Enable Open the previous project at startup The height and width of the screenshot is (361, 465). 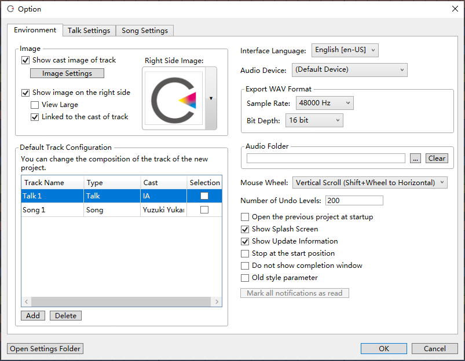tap(245, 217)
